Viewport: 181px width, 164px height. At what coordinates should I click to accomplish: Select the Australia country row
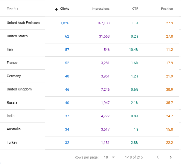(91, 129)
